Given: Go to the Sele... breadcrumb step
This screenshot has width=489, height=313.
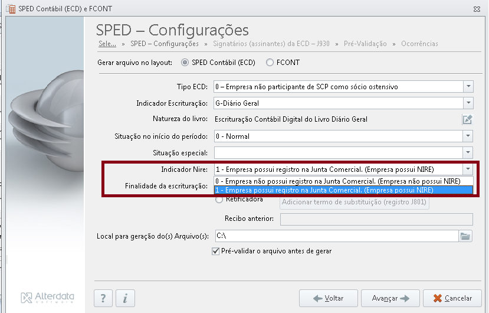Looking at the screenshot, I should click(107, 44).
